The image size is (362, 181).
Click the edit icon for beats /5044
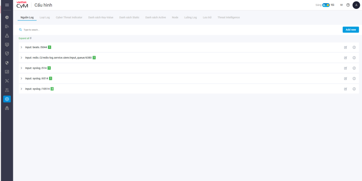(x=346, y=47)
